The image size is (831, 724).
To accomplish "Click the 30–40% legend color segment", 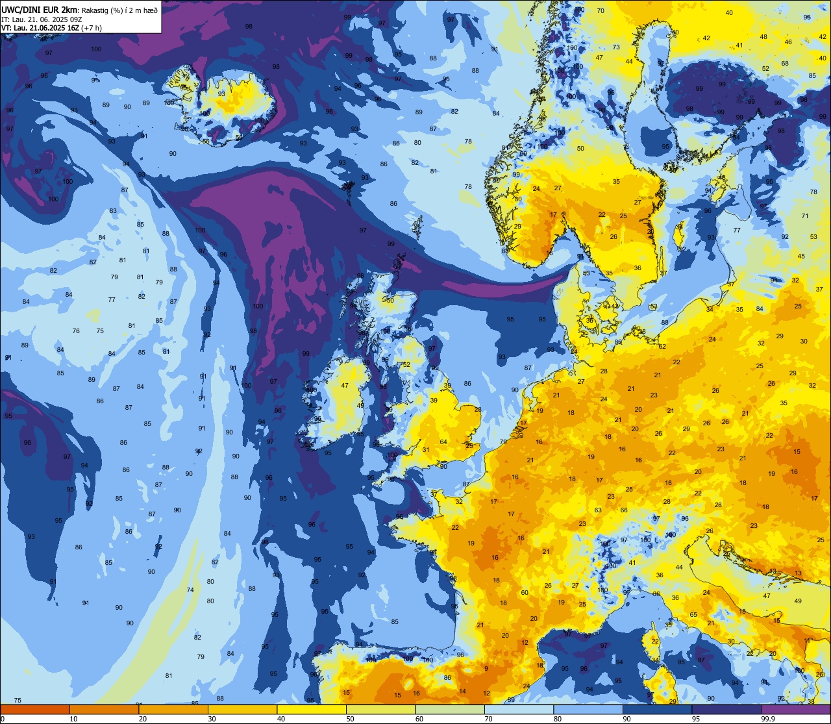I will click(x=242, y=710).
